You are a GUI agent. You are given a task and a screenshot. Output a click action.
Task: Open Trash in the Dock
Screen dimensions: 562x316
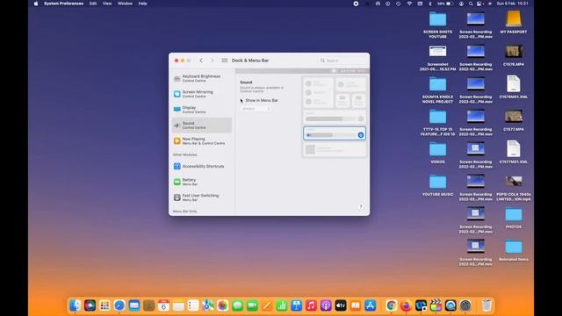coord(486,305)
